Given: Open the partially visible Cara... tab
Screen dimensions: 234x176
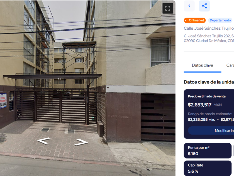Looking at the screenshot, I should [230, 65].
